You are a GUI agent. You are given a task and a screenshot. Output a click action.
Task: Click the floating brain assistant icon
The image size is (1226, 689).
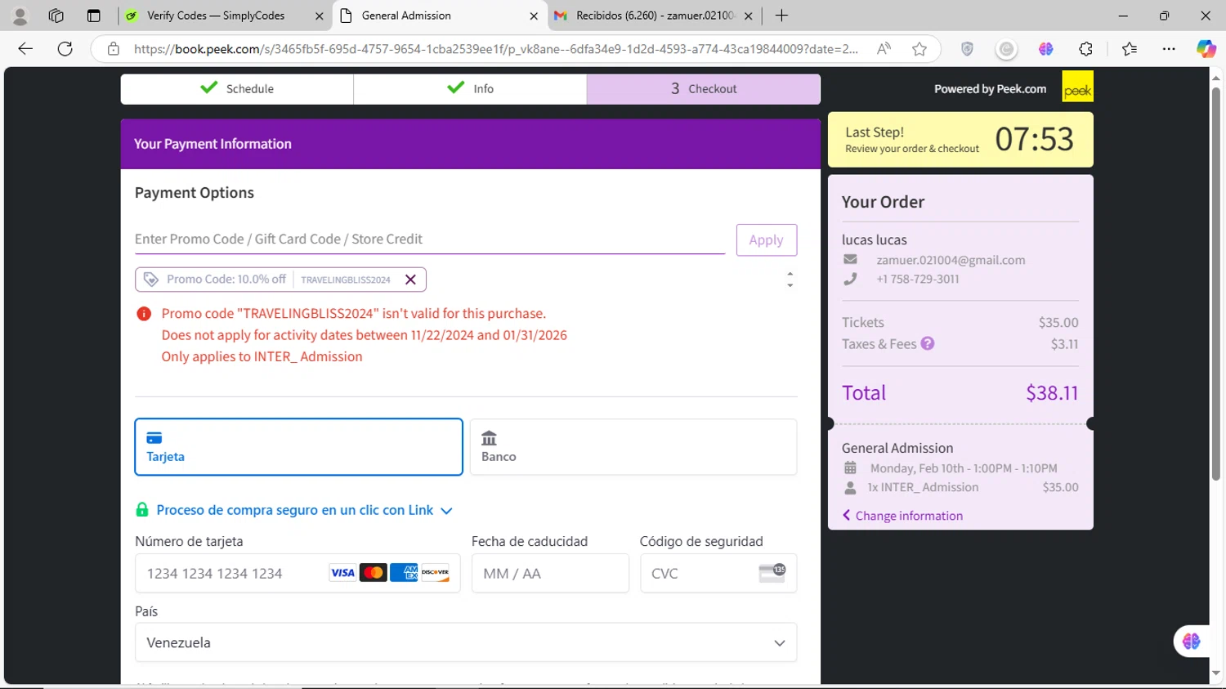[1191, 642]
